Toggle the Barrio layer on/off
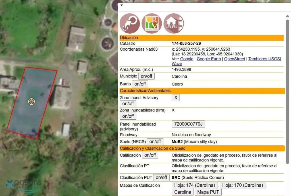 (x=140, y=84)
